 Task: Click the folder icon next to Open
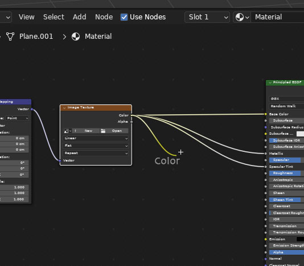(103, 131)
